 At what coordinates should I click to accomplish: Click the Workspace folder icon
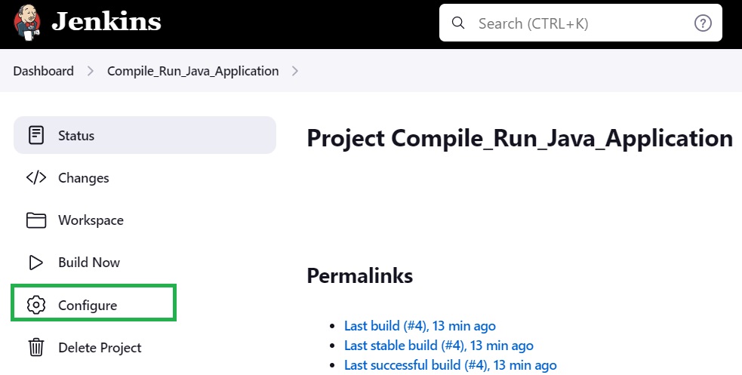point(36,220)
